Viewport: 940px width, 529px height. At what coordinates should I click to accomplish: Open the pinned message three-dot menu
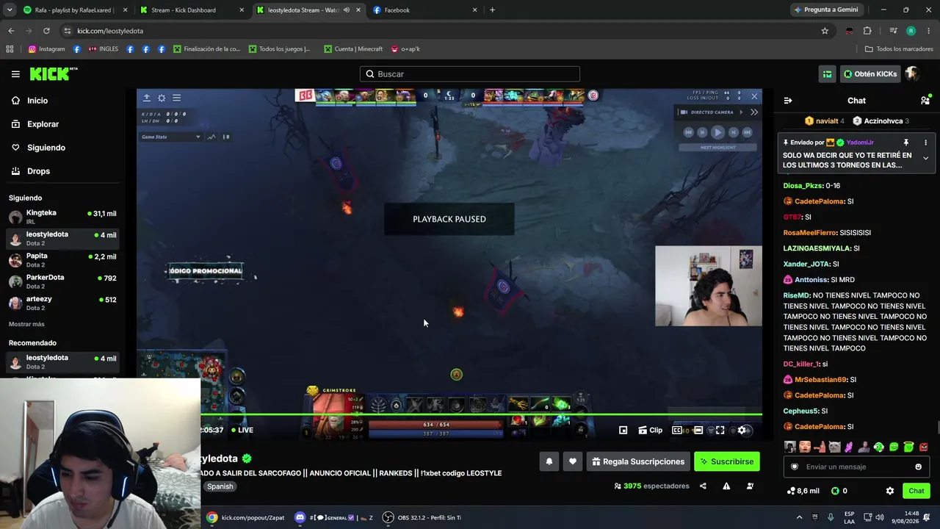925,143
